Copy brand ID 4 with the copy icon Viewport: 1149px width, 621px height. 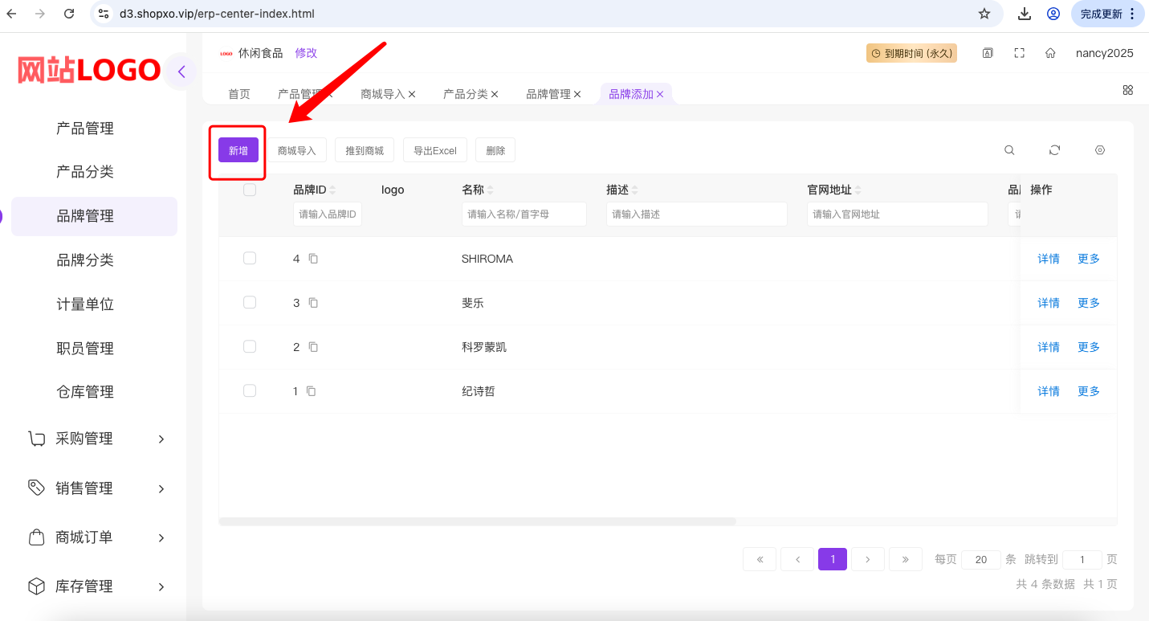point(314,259)
